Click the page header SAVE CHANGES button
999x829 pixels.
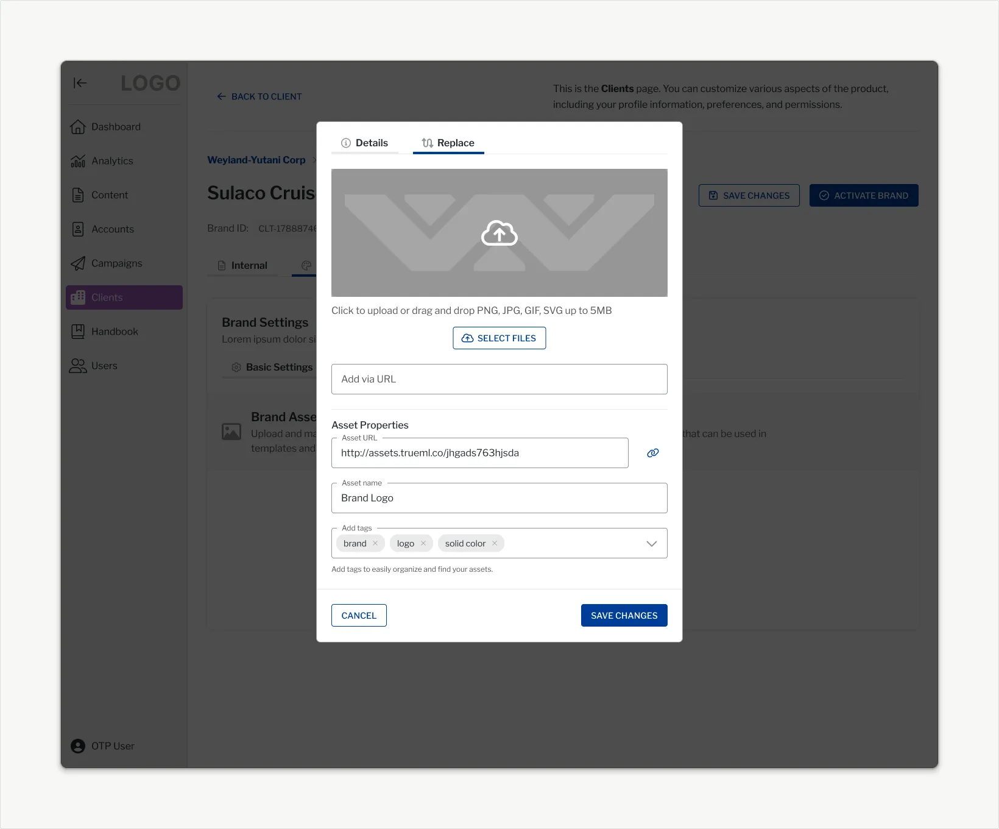749,196
